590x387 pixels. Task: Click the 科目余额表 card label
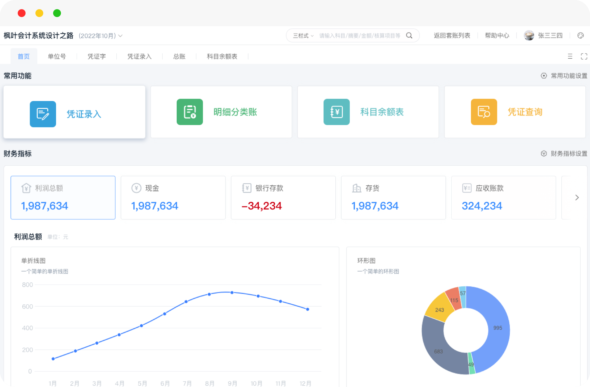pyautogui.click(x=382, y=112)
